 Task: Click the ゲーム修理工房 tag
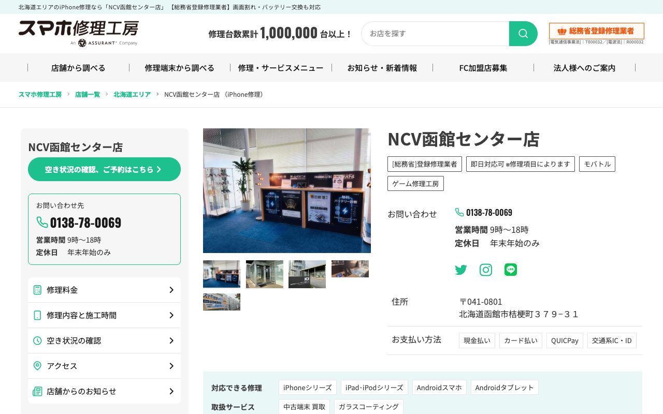pos(415,184)
